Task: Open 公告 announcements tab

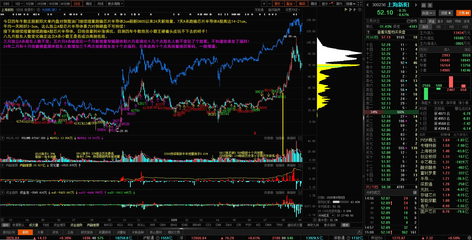Action: (x=70, y=232)
